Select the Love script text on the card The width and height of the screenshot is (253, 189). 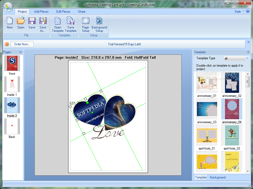108,132
